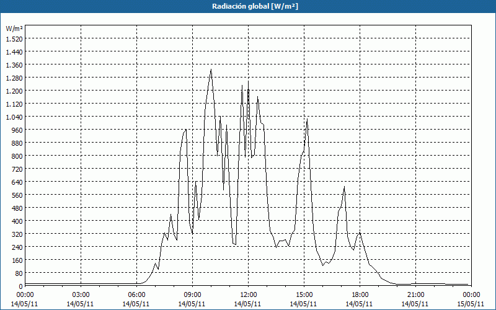Click the curve peak just after 17:00
Screen dimensions: 496x310
(344, 187)
